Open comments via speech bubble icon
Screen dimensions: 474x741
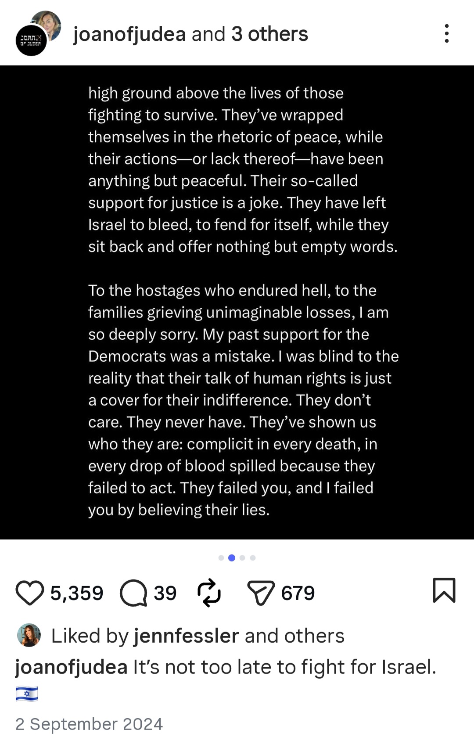pos(134,593)
